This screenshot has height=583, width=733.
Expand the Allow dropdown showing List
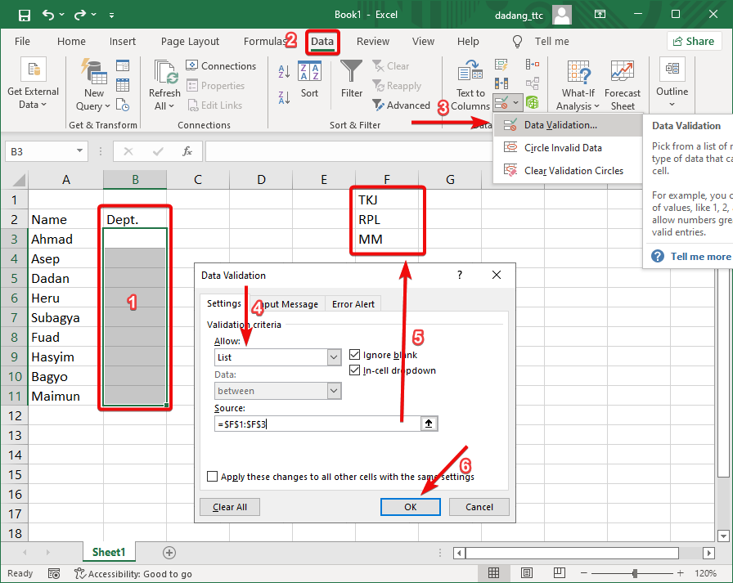pos(334,357)
